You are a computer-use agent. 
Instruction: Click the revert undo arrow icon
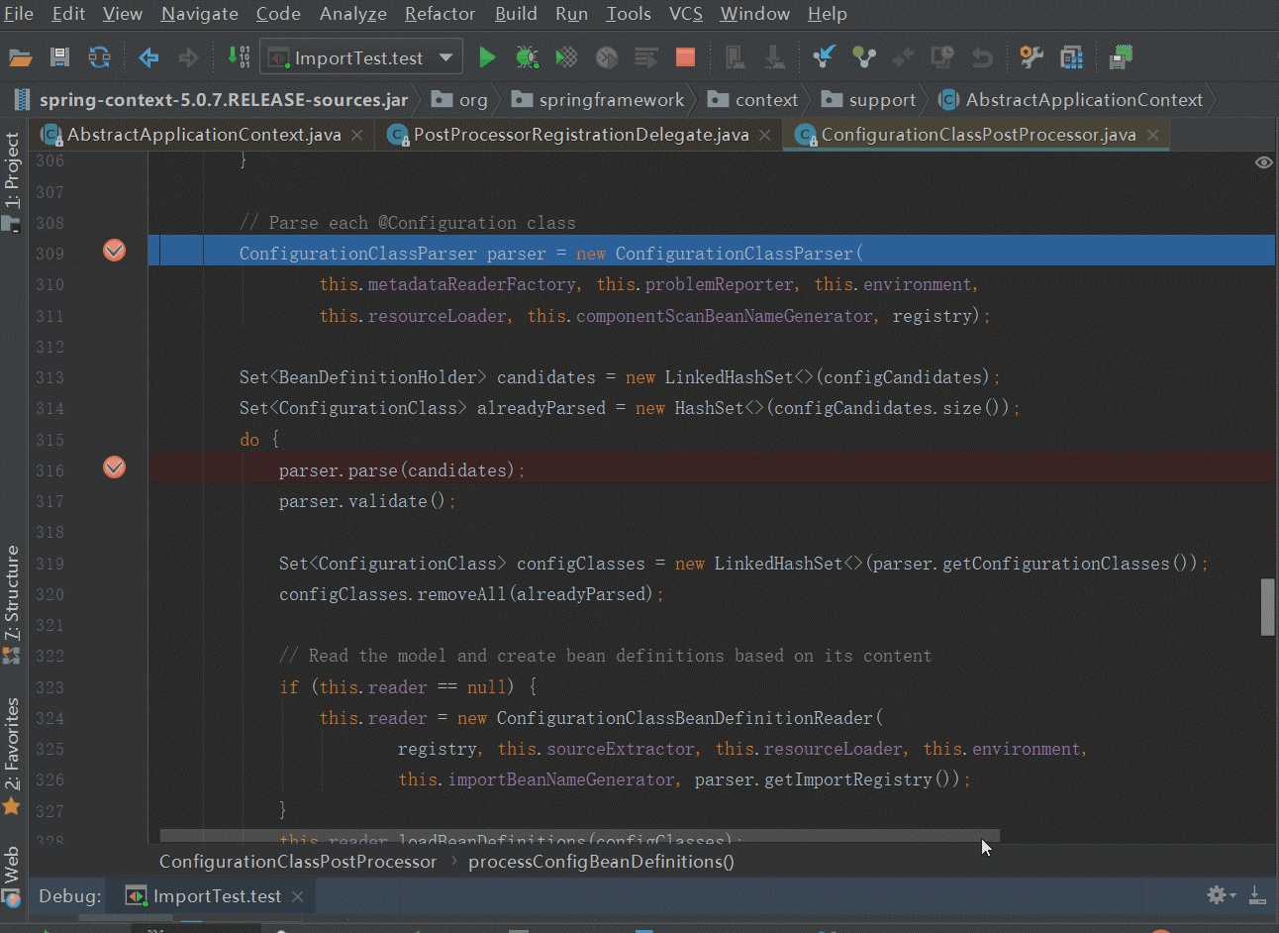pyautogui.click(x=982, y=57)
